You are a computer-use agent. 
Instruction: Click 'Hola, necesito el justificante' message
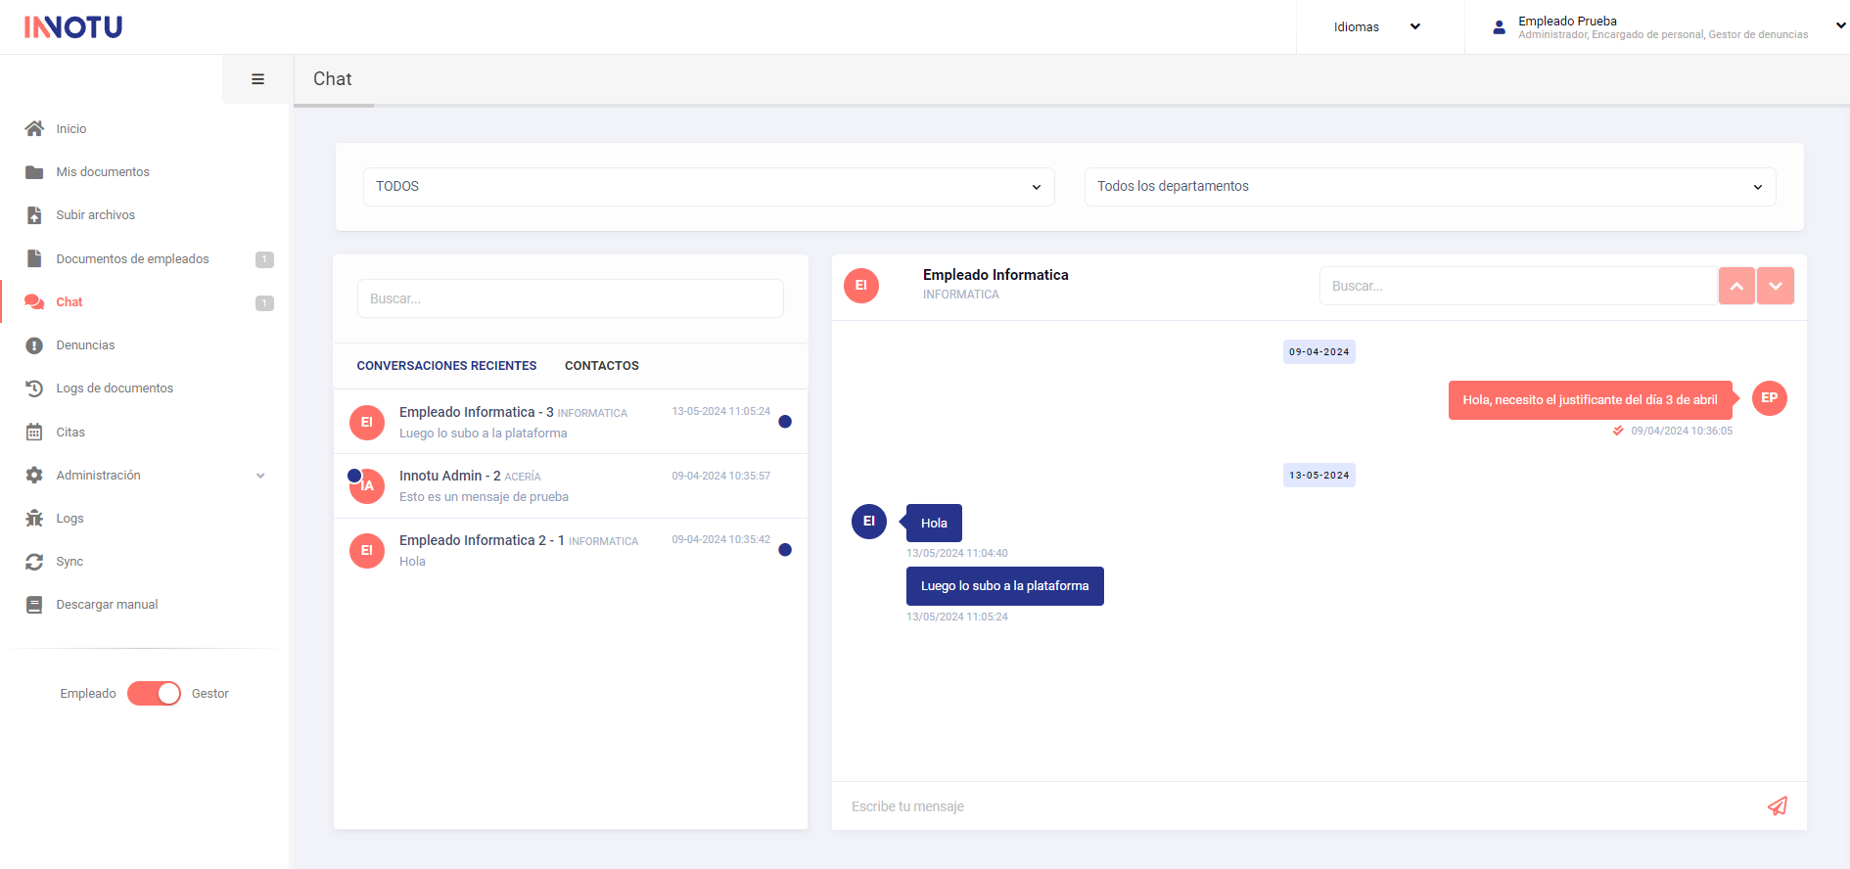(1591, 400)
